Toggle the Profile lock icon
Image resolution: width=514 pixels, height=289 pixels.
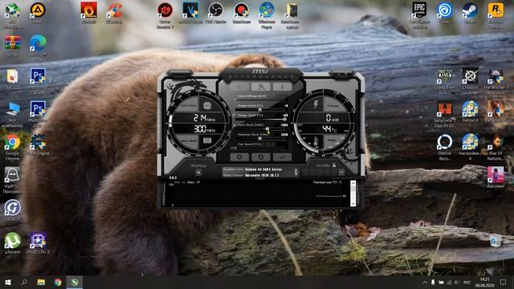[334, 165]
